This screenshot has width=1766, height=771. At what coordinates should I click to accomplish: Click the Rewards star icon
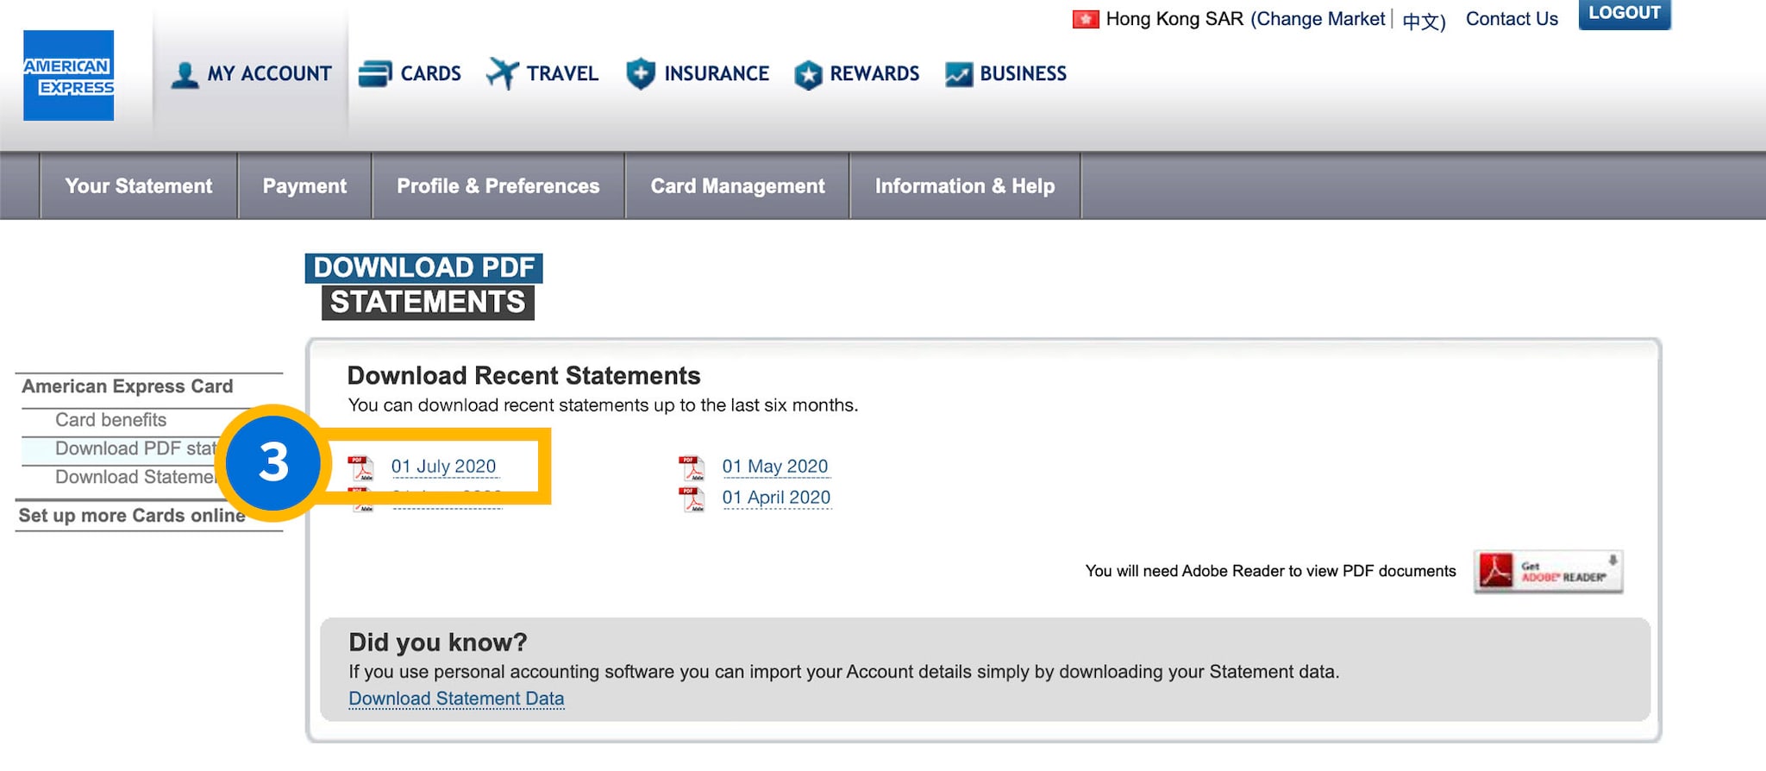coord(808,75)
